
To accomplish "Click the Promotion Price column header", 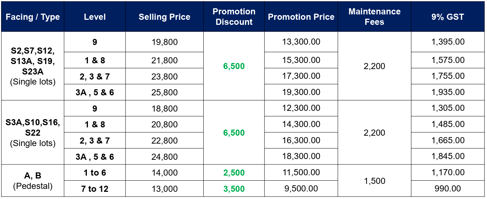I will [x=301, y=17].
